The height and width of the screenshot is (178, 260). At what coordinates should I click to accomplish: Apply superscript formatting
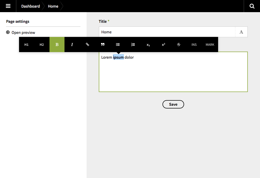(x=164, y=45)
